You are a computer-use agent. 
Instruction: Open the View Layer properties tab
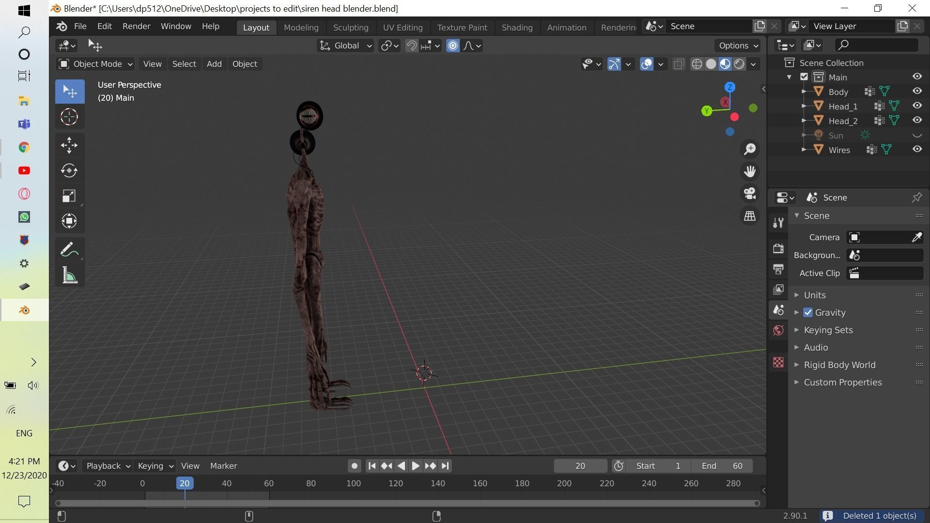[x=778, y=290]
